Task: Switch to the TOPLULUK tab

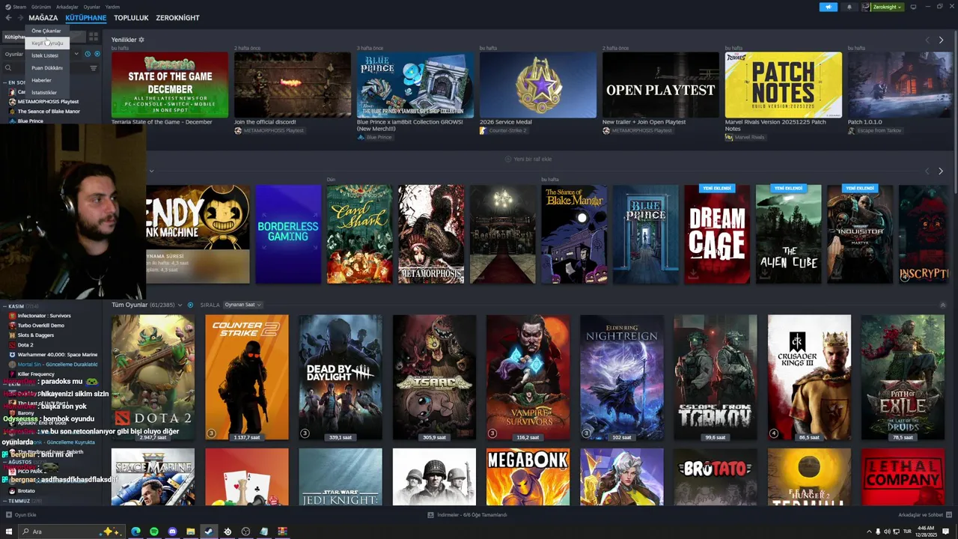Action: point(131,18)
